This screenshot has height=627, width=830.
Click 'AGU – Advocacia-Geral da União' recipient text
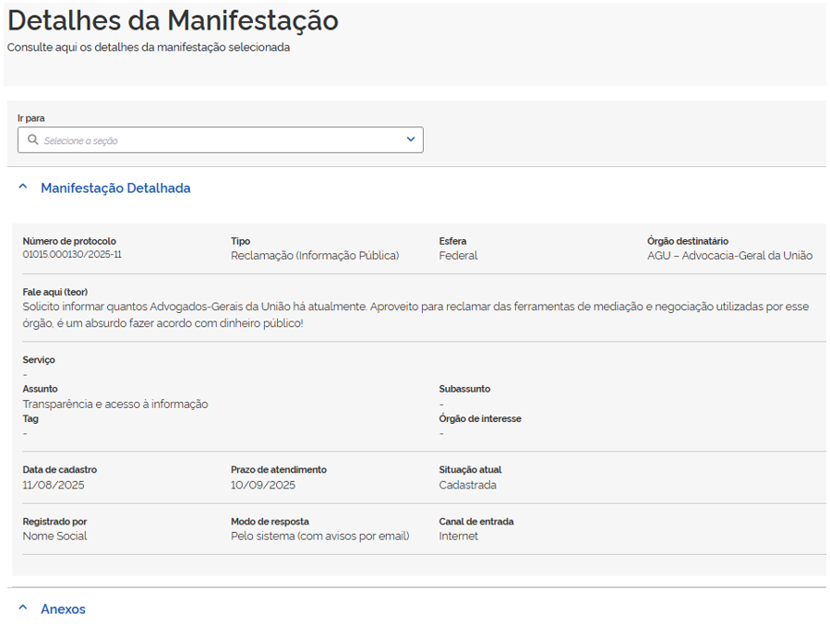pos(729,256)
